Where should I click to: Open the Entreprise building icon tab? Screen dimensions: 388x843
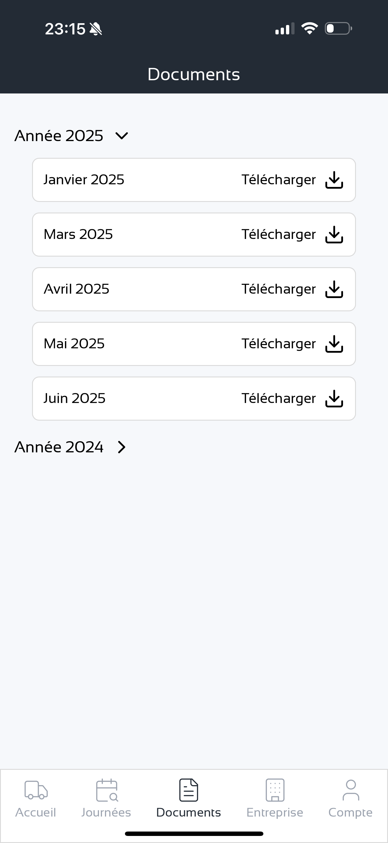[x=275, y=790]
